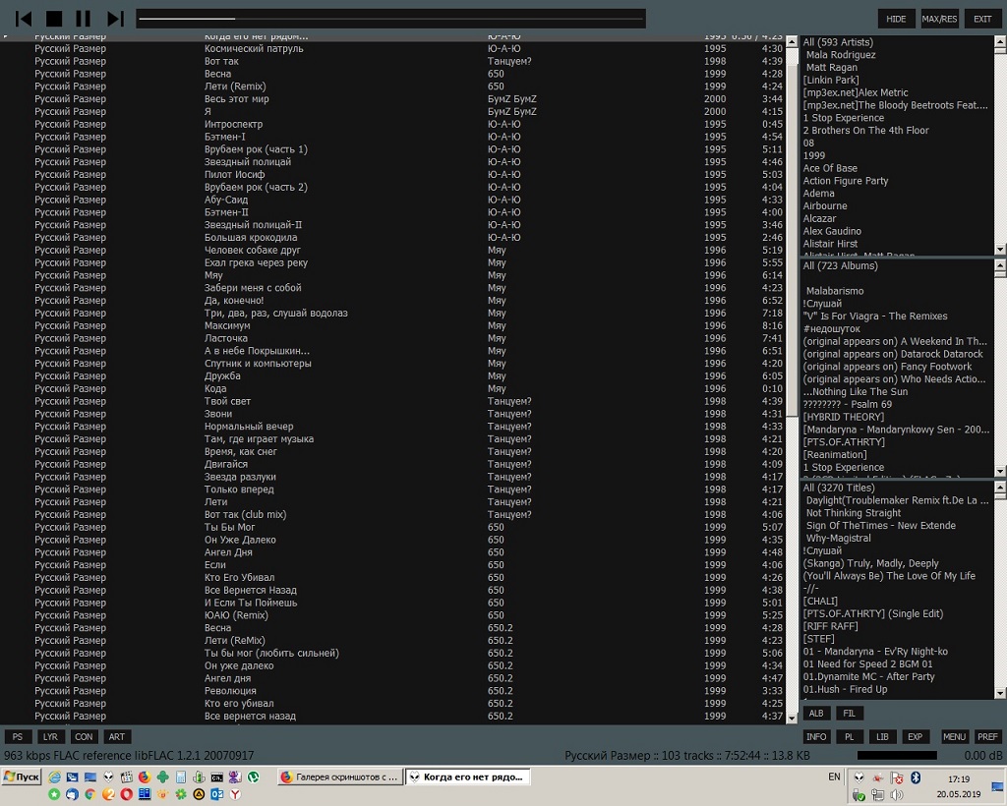The width and height of the screenshot is (1007, 806).
Task: Open the MENU button
Action: pyautogui.click(x=954, y=736)
